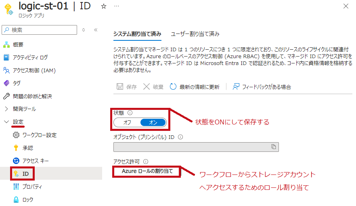The image size is (356, 206).
Task: Switch to システム割り当て済み tab
Action: click(x=137, y=34)
